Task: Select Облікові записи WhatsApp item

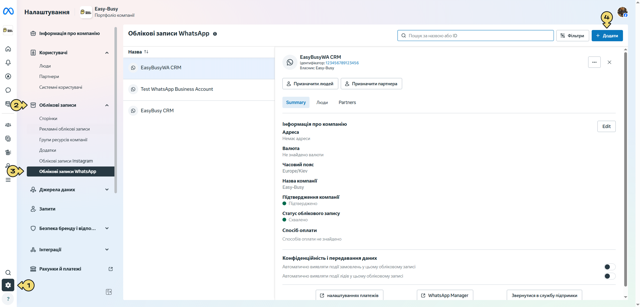Action: point(71,171)
